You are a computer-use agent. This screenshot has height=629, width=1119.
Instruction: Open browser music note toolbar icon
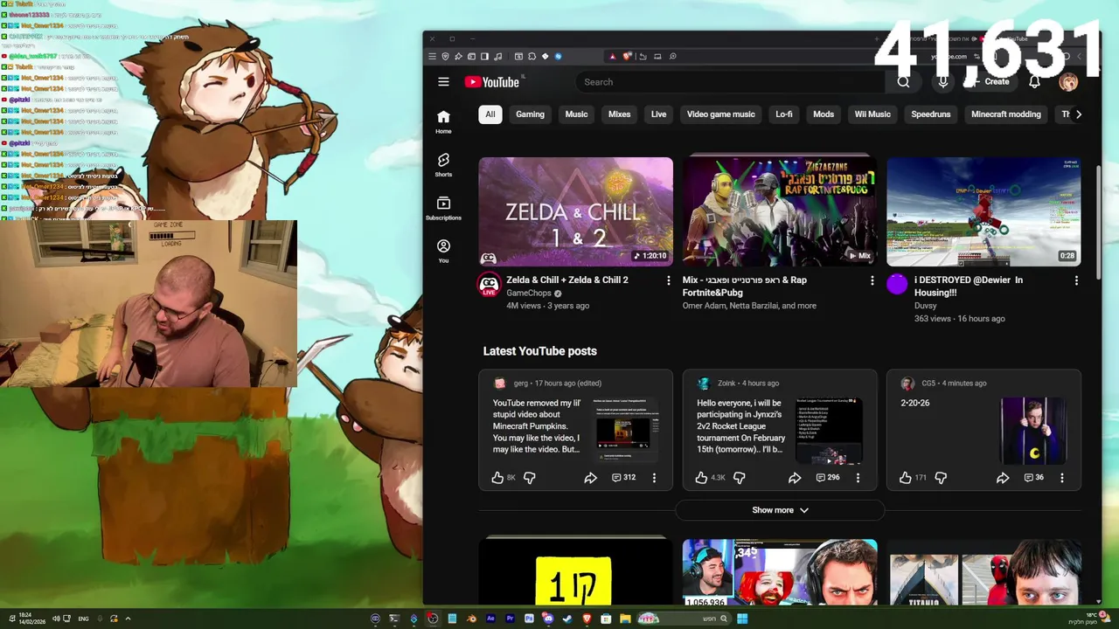click(497, 56)
